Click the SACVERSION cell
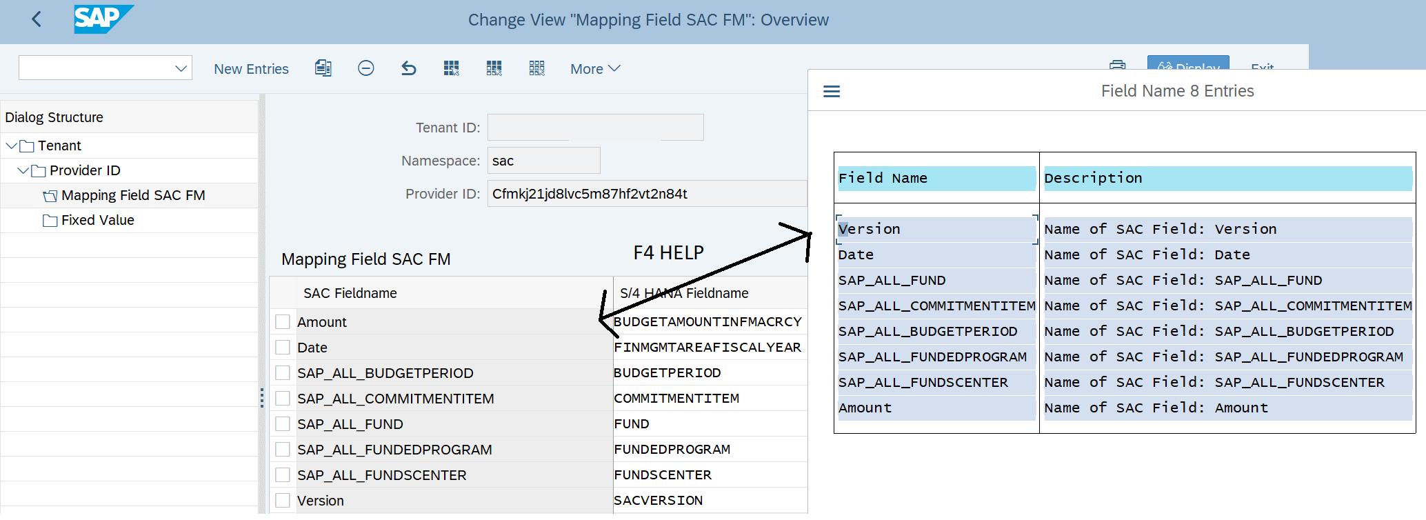1426x520 pixels. tap(710, 501)
